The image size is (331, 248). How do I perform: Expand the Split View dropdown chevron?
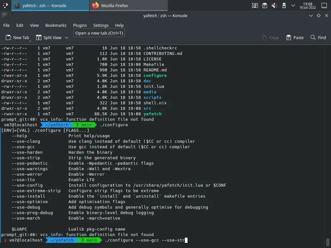coord(67,38)
